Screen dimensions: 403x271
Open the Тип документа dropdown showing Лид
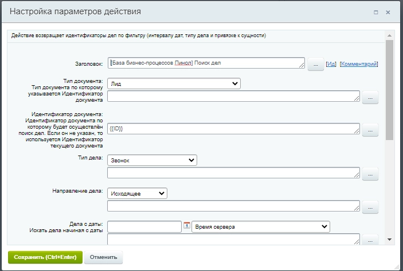coord(174,83)
